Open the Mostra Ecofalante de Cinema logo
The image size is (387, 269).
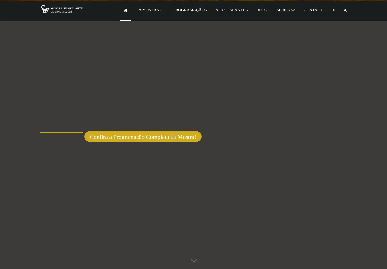pyautogui.click(x=62, y=9)
